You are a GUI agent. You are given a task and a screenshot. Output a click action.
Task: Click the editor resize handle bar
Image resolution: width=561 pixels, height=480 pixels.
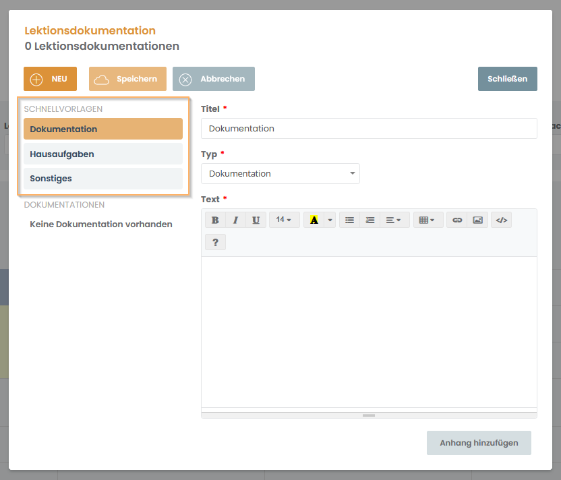(x=369, y=415)
